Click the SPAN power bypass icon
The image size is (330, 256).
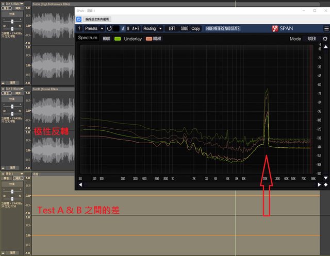click(79, 19)
